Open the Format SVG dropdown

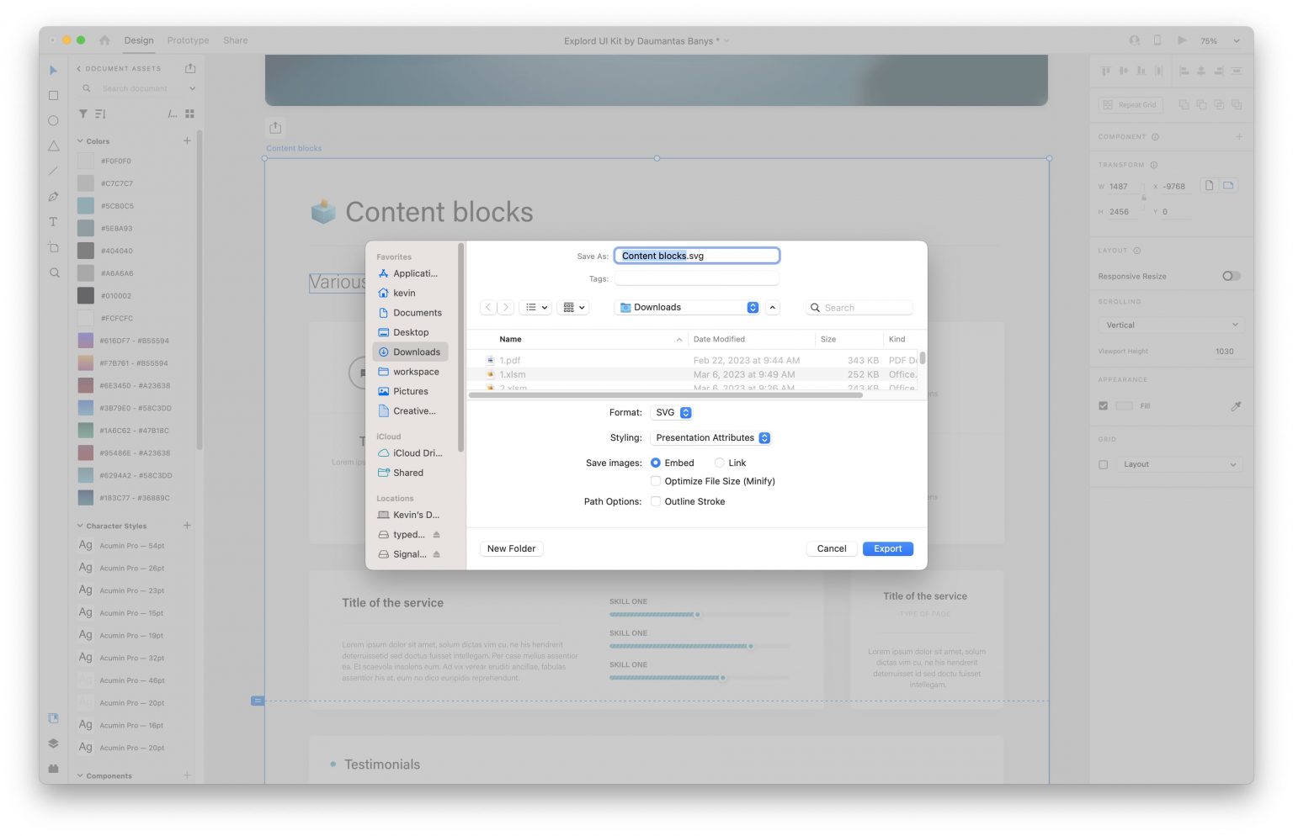[x=673, y=413]
